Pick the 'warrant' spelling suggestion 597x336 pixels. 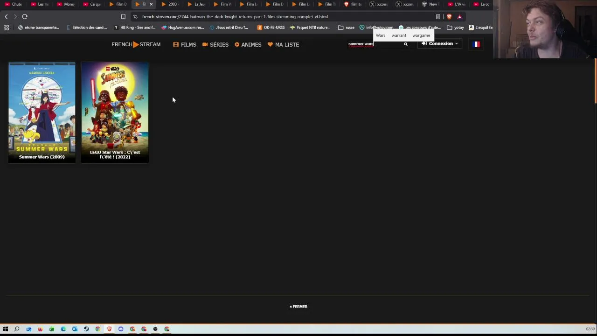tap(399, 35)
